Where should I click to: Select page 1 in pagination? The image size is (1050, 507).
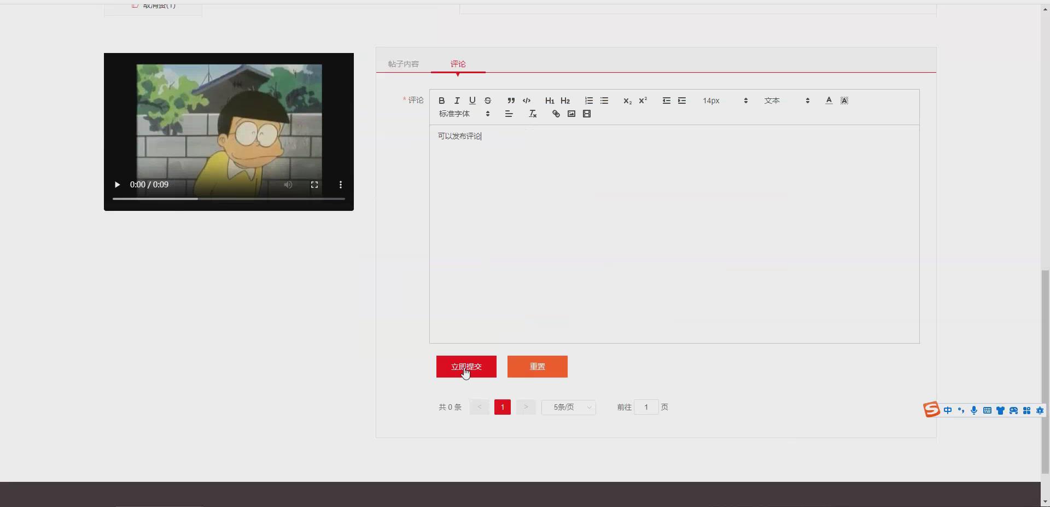pyautogui.click(x=503, y=407)
